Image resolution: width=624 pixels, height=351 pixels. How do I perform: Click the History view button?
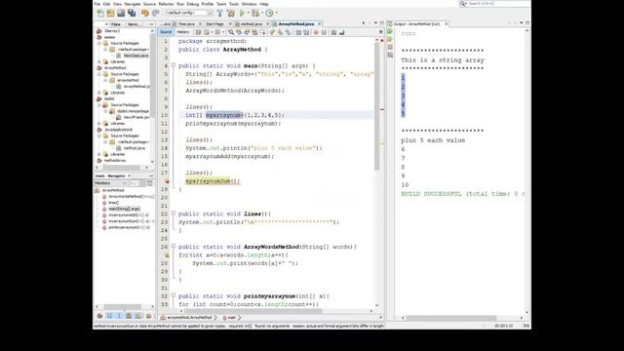pyautogui.click(x=183, y=32)
